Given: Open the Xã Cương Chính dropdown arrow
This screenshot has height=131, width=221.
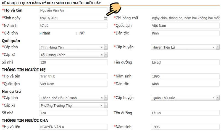Looking at the screenshot, I should coord(106,55).
